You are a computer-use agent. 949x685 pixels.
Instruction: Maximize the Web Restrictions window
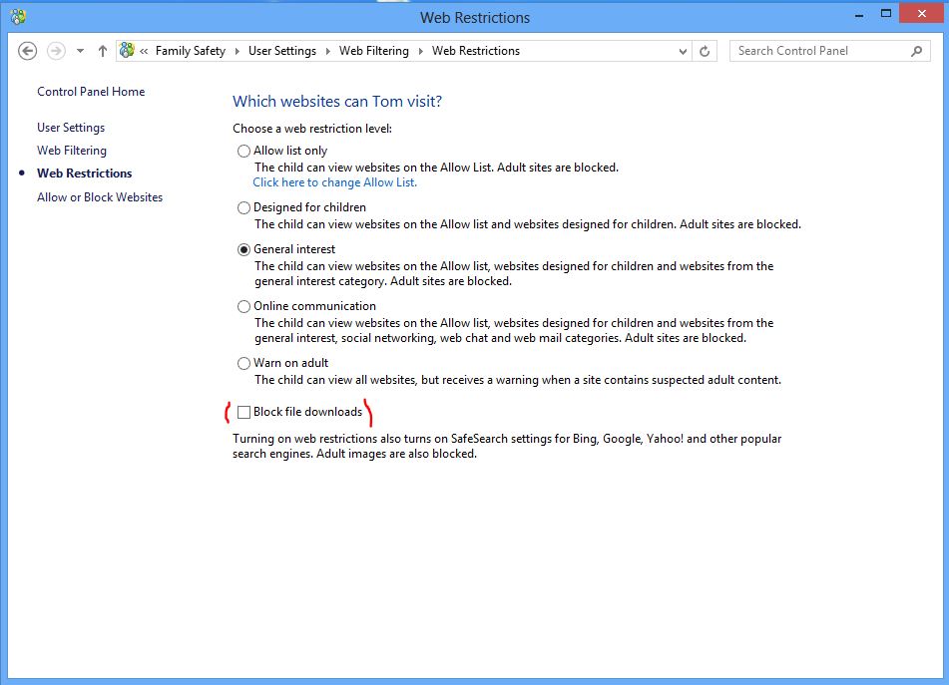886,14
